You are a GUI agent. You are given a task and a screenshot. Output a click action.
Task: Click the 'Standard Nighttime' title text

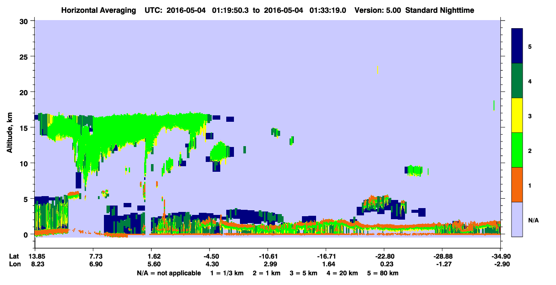(440, 10)
